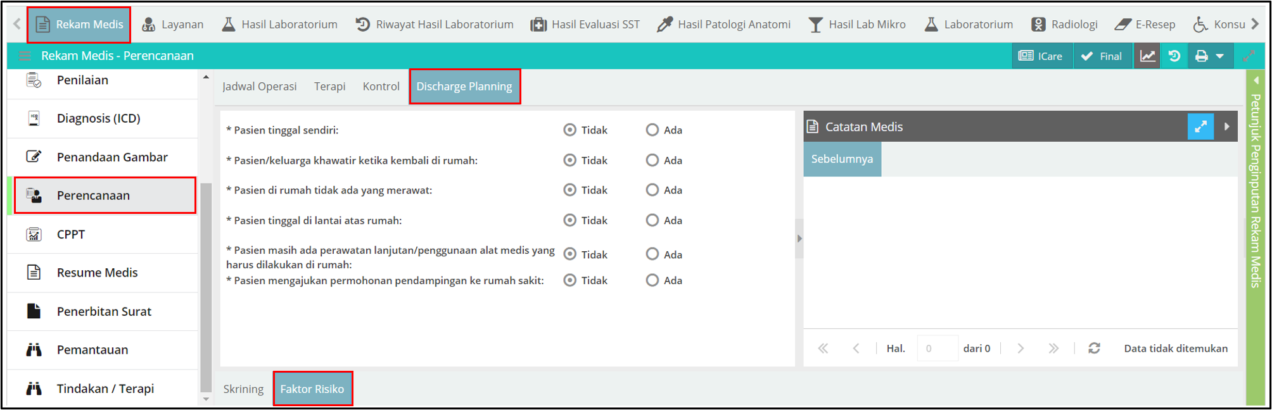Select Ada for tidak ada yang merawat
Screen dimensions: 1272x410
pyautogui.click(x=652, y=190)
